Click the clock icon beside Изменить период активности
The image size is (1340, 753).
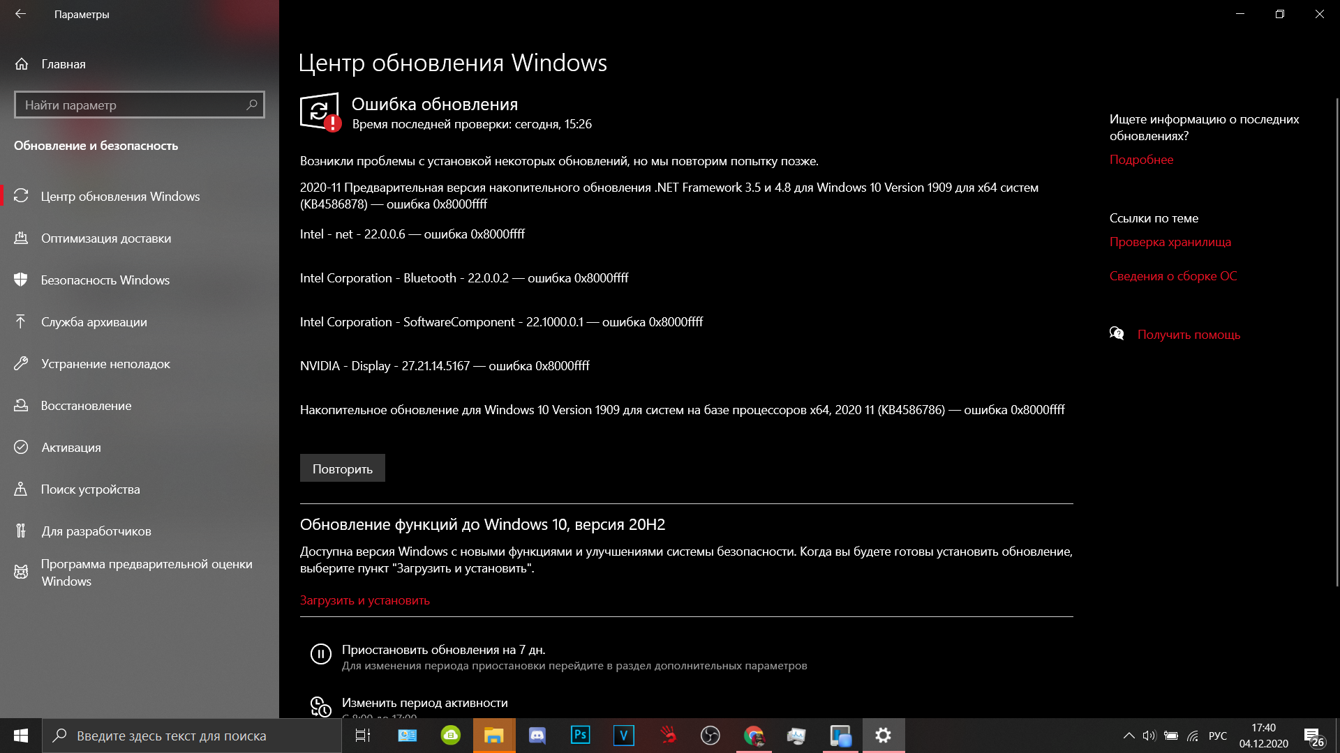click(x=321, y=706)
